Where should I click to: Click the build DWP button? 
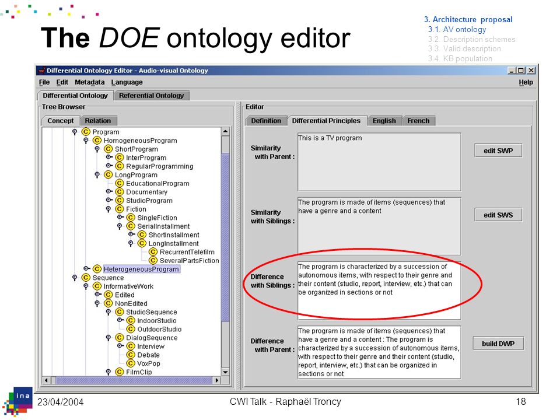pyautogui.click(x=498, y=343)
